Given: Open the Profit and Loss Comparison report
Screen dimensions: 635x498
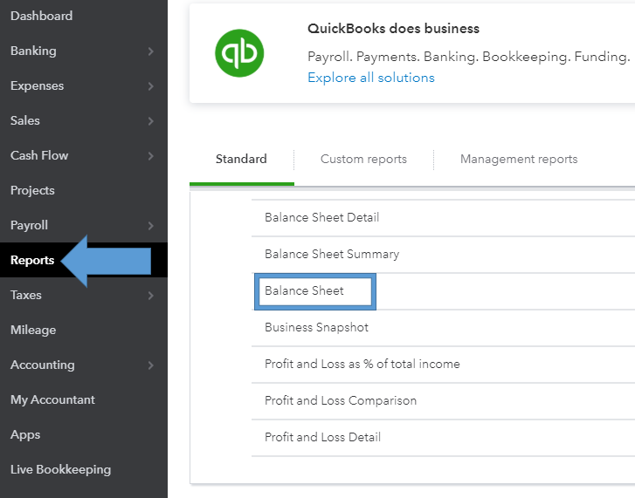Looking at the screenshot, I should [341, 400].
